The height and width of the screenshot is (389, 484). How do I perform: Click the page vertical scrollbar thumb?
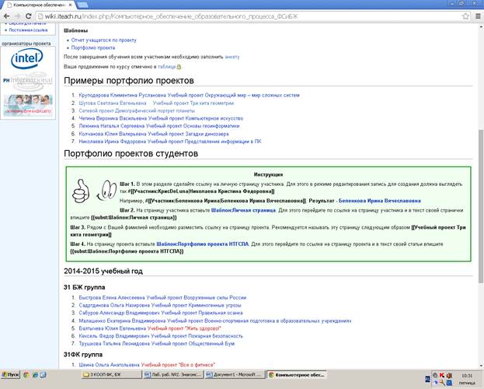(x=481, y=205)
